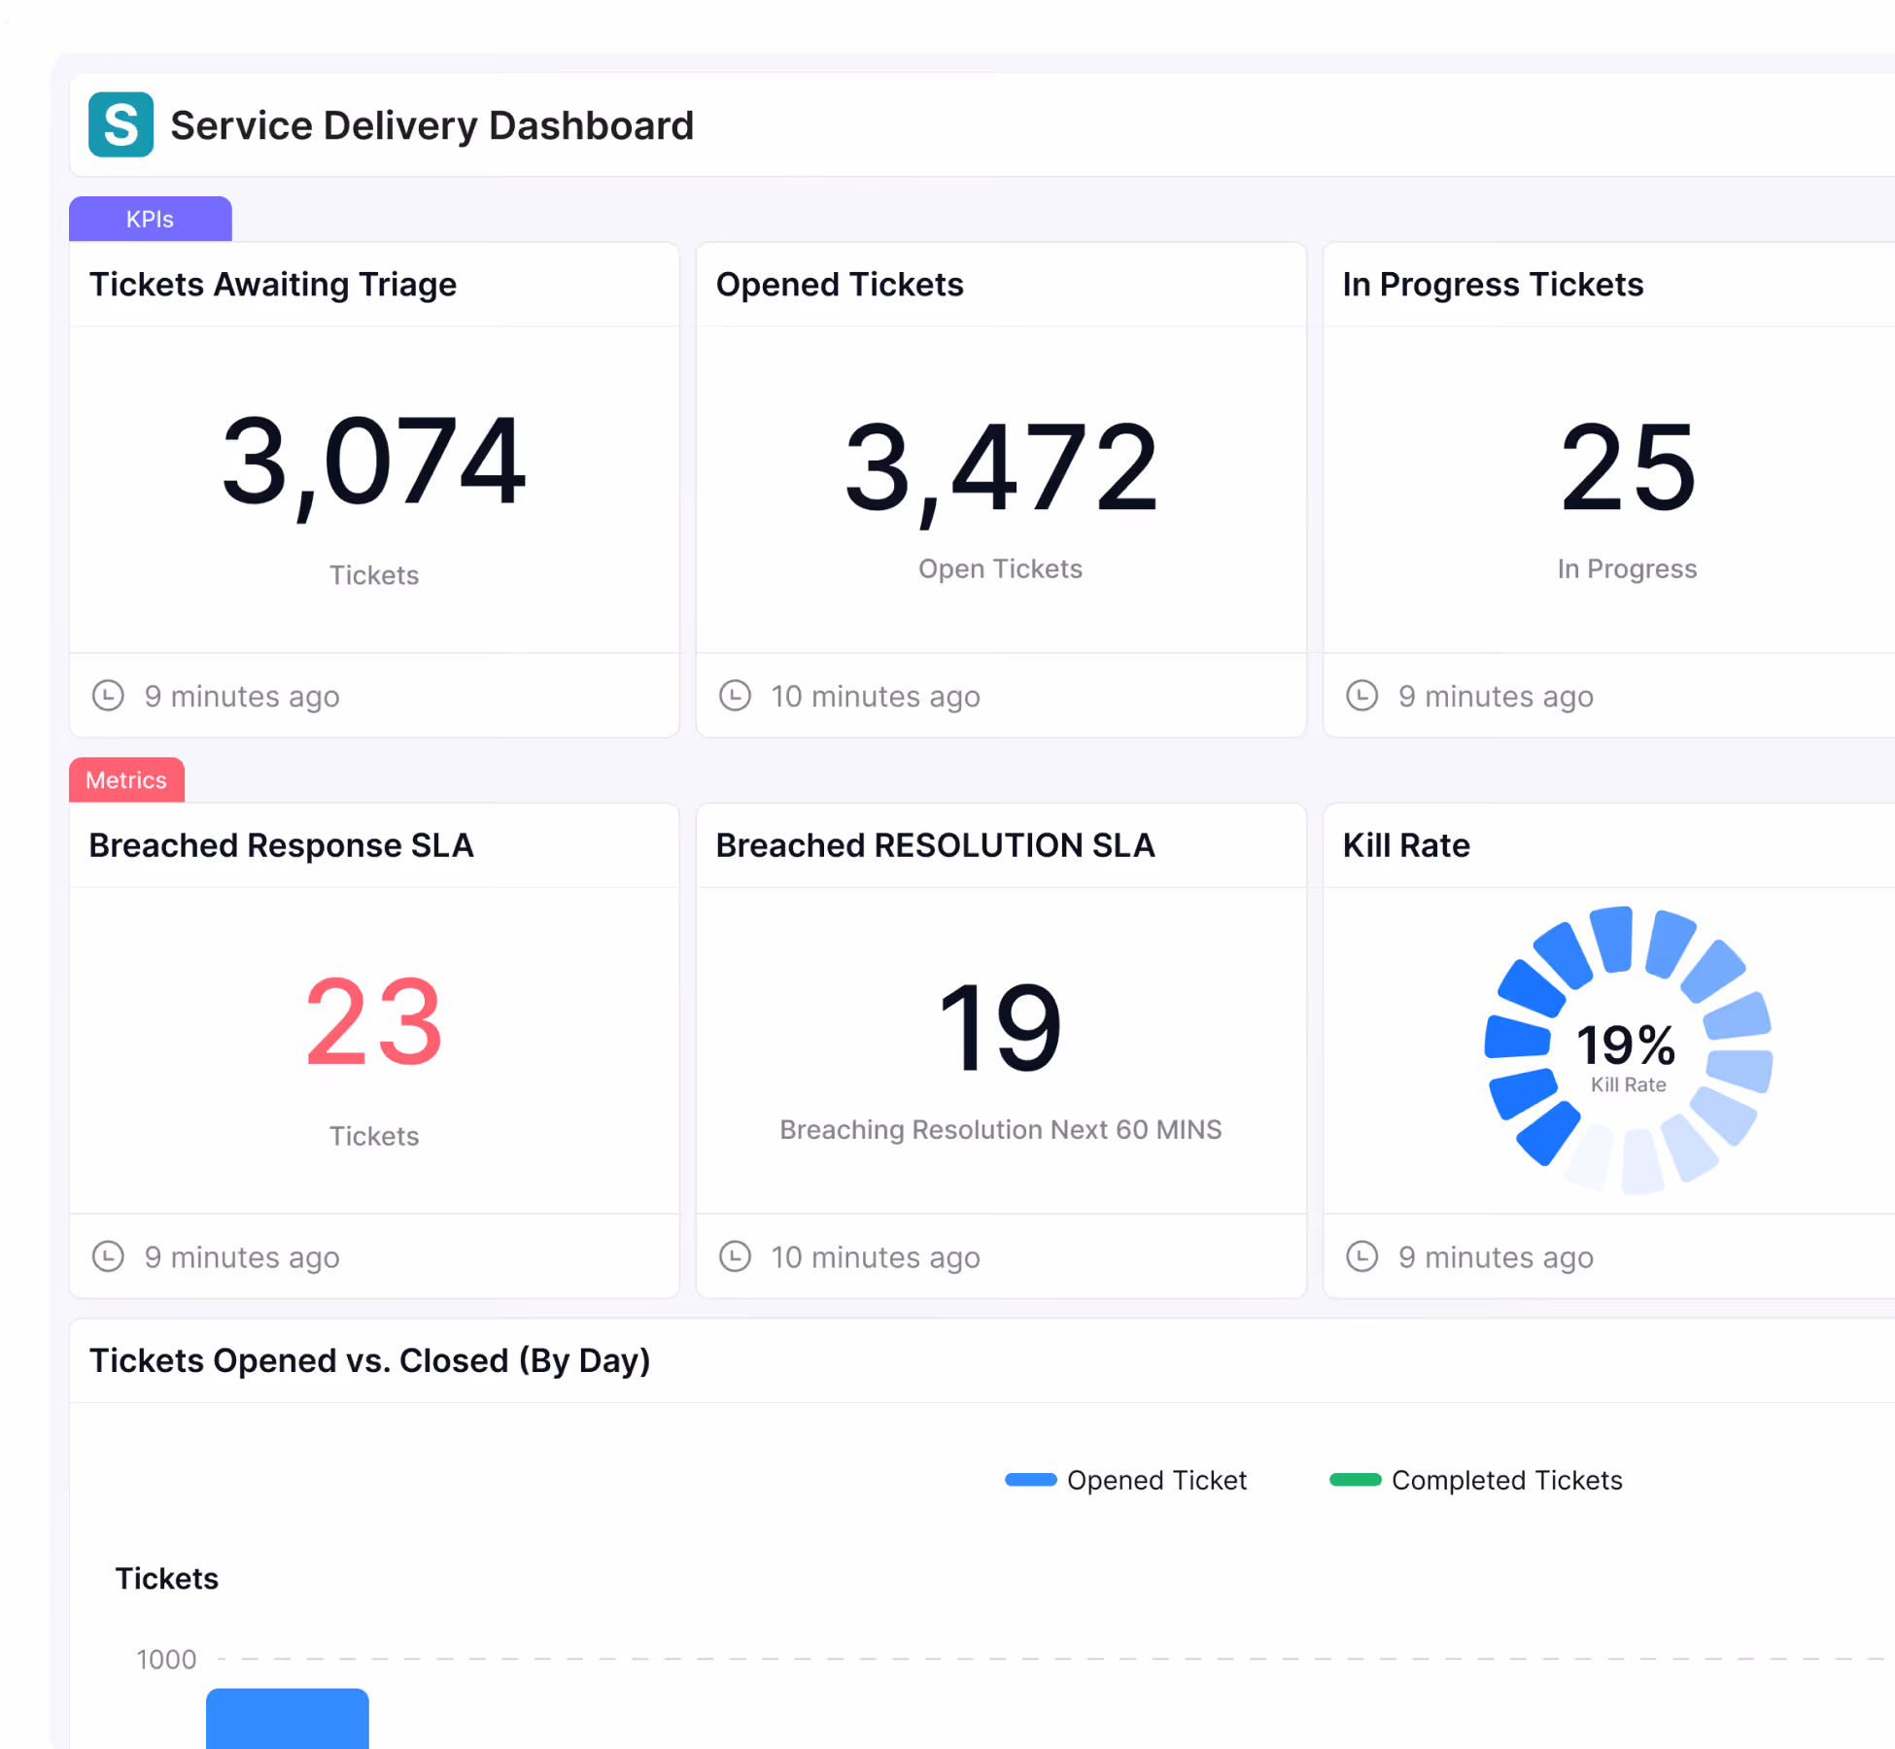The width and height of the screenshot is (1895, 1749).
Task: Click clock icon in Opened Tickets card
Action: point(735,696)
